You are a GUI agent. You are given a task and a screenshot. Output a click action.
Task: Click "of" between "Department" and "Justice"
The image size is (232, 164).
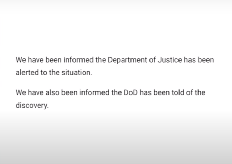pos(152,60)
